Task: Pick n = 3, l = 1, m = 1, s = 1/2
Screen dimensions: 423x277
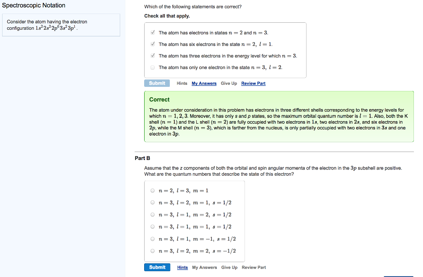Action: [x=153, y=227]
